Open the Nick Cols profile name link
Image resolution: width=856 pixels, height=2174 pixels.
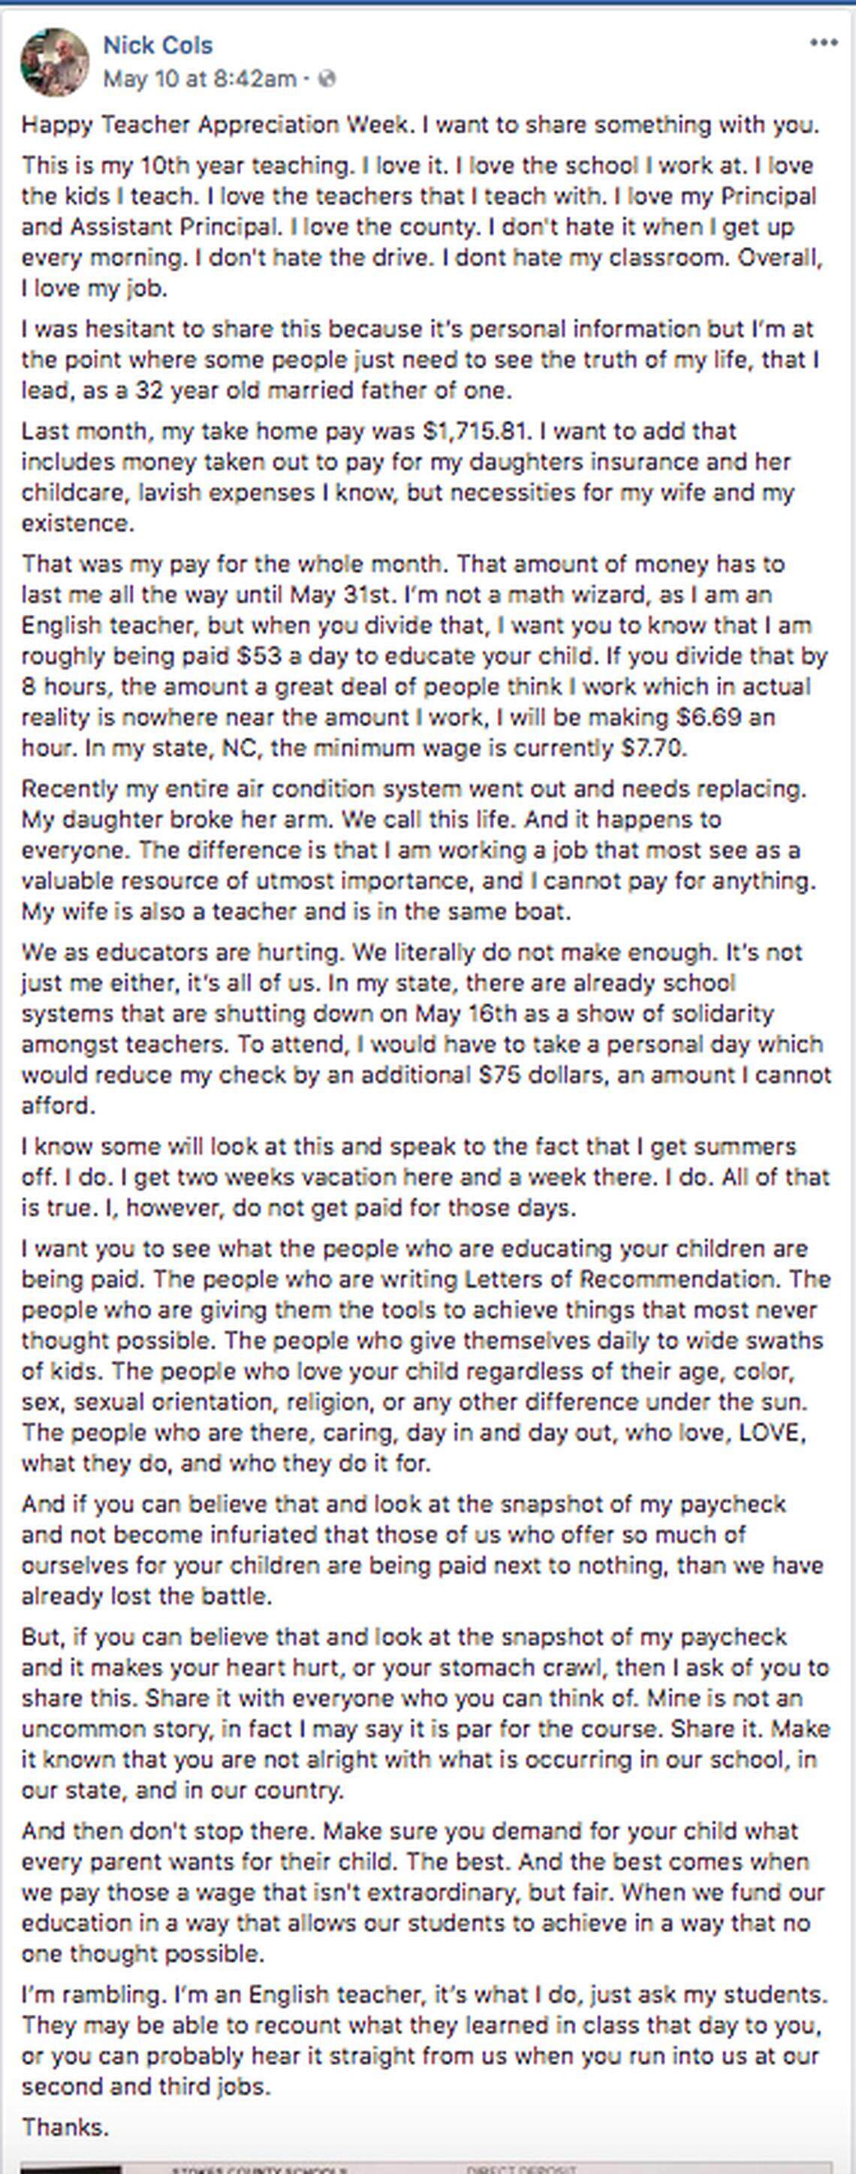point(158,46)
